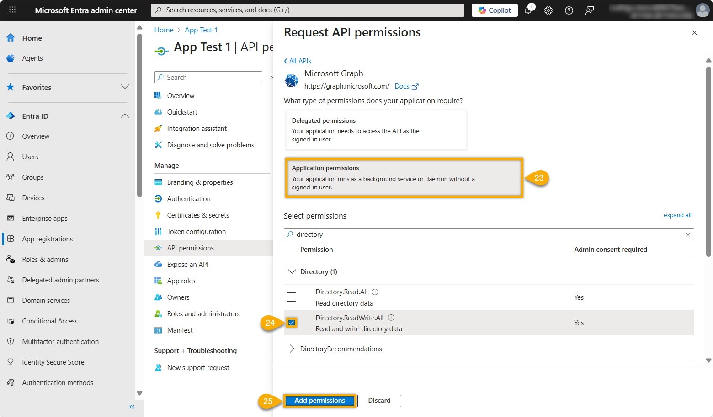Open the Integration assistant page
Screen dimensions: 713x417
197,128
